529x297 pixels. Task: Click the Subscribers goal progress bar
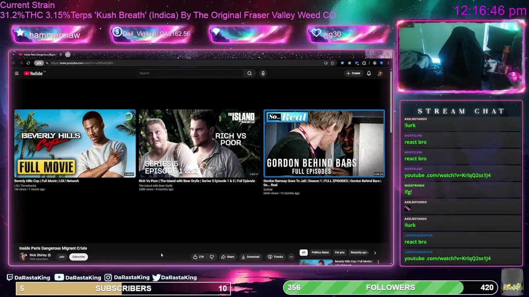click(123, 288)
